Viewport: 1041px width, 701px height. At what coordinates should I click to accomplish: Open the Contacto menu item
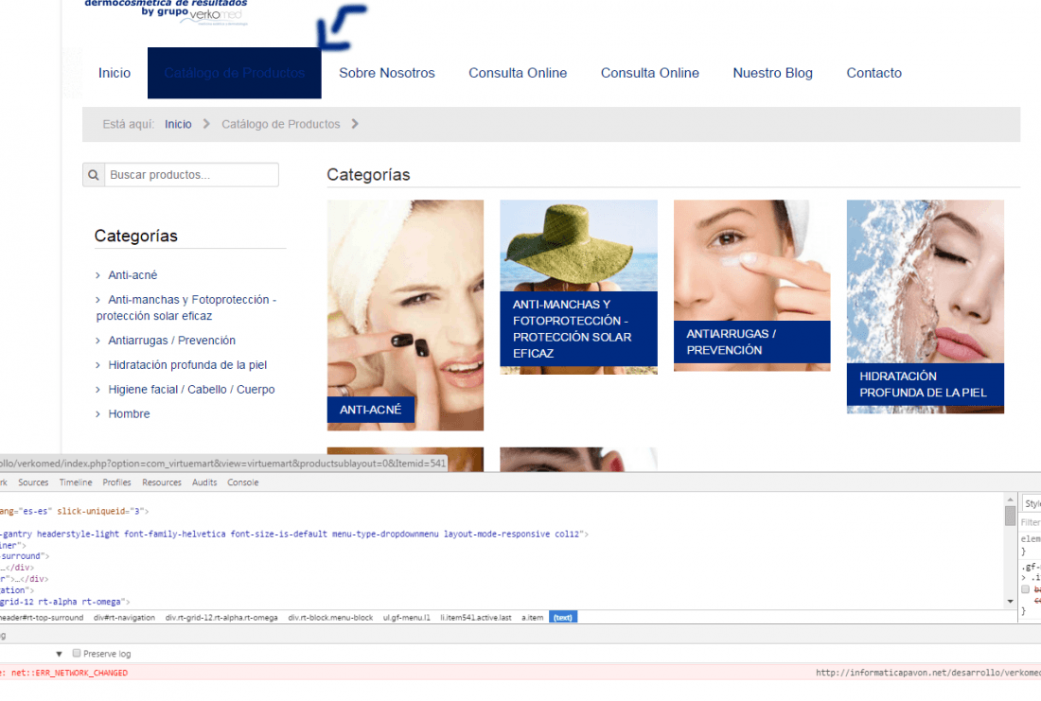pyautogui.click(x=873, y=73)
